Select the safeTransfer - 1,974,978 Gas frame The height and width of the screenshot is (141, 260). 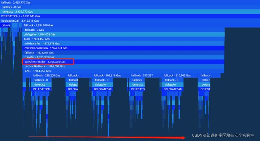coord(123,43)
